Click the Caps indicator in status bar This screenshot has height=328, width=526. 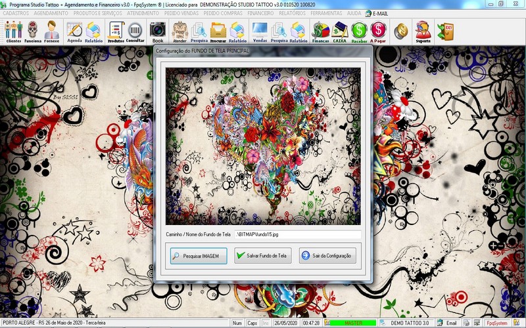(x=252, y=323)
